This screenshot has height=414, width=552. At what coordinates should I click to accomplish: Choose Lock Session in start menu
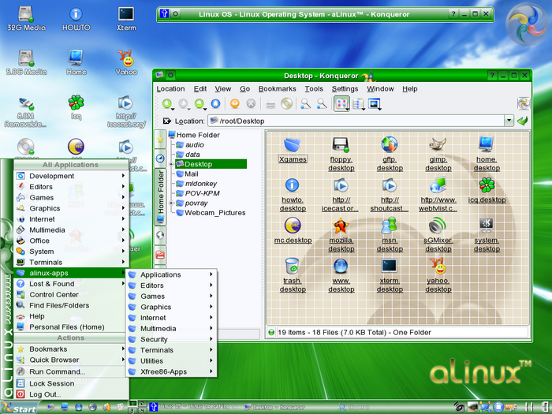coord(70,383)
